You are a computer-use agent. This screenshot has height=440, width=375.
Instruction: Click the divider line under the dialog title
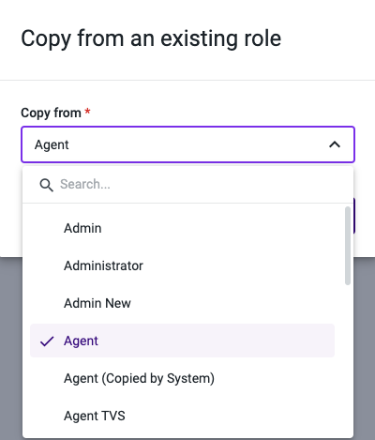tap(187, 80)
